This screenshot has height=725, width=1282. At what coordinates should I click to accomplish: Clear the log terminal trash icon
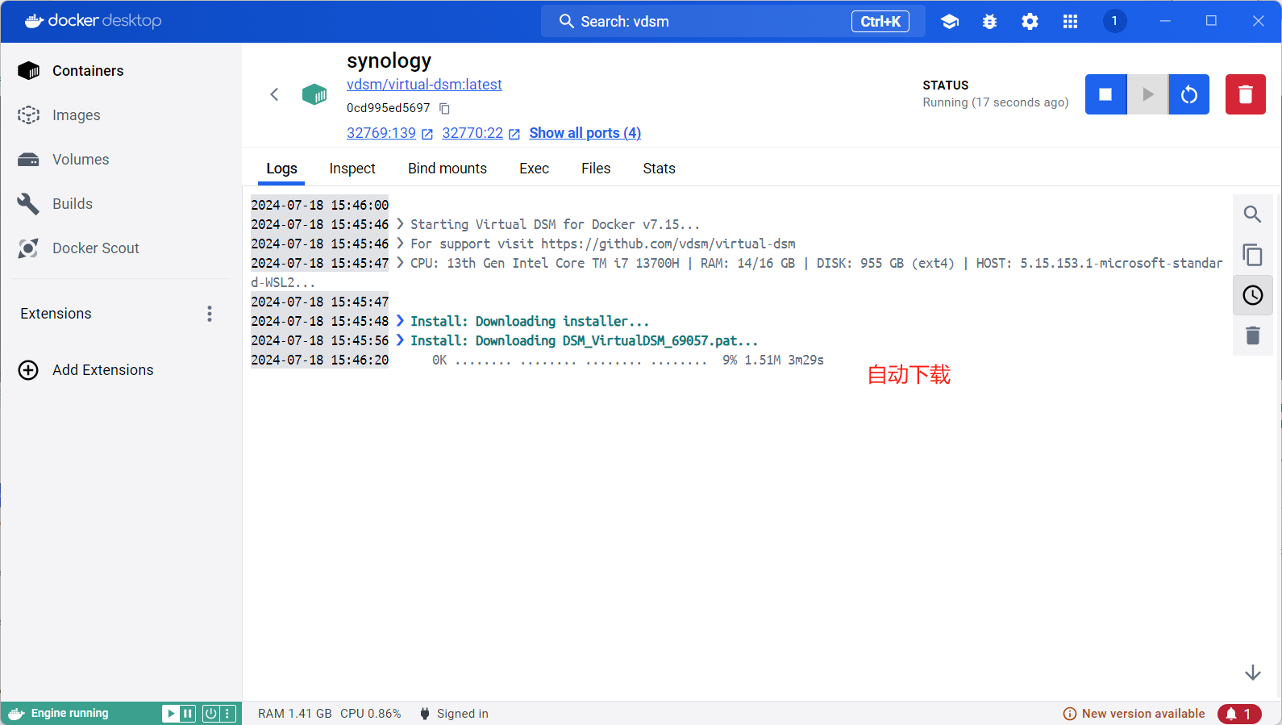[x=1252, y=335]
